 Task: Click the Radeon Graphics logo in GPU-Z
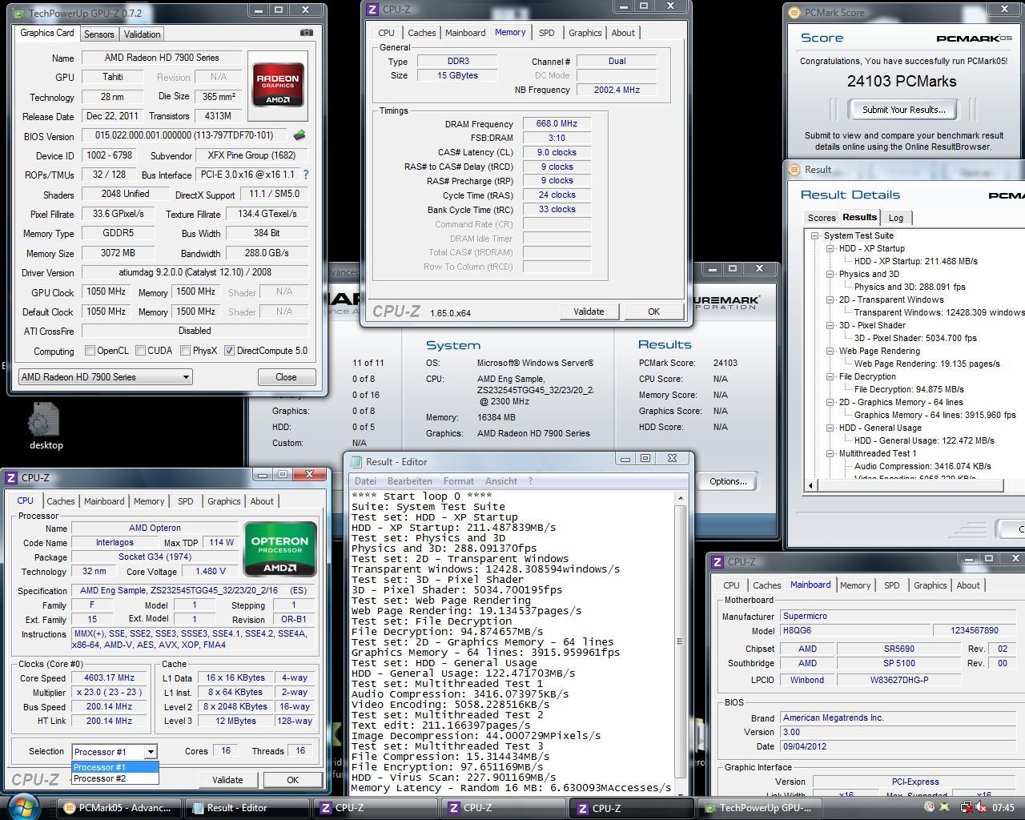[x=278, y=84]
